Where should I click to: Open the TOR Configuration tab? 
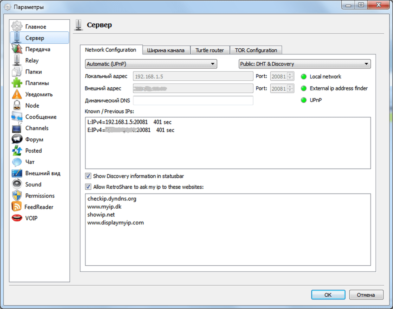click(256, 50)
